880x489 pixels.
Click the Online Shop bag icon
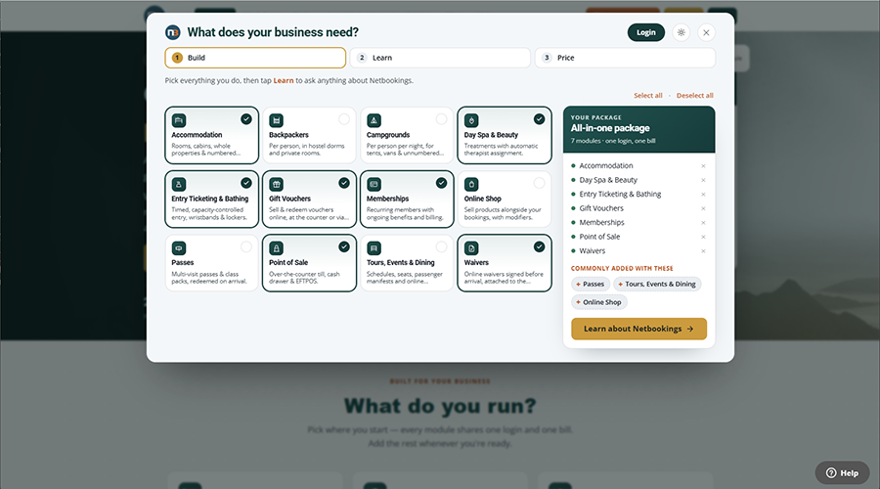click(471, 184)
